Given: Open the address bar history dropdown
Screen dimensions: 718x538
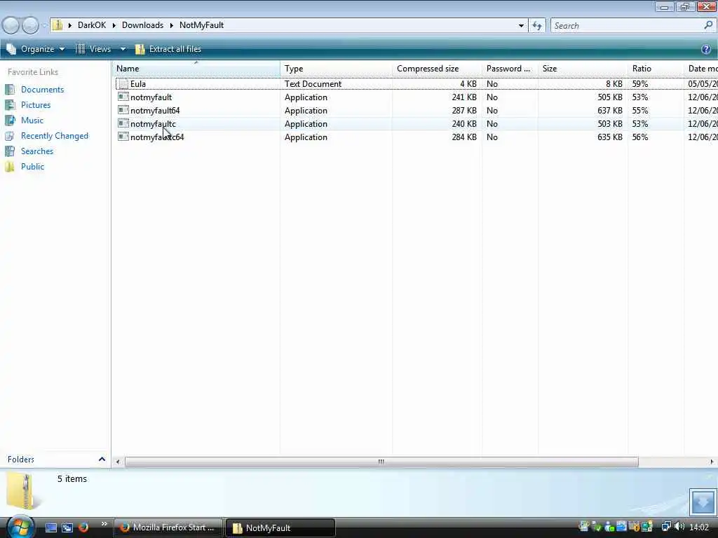Looking at the screenshot, I should click(521, 26).
